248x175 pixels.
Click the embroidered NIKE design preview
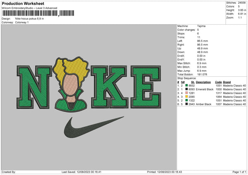click(x=89, y=97)
